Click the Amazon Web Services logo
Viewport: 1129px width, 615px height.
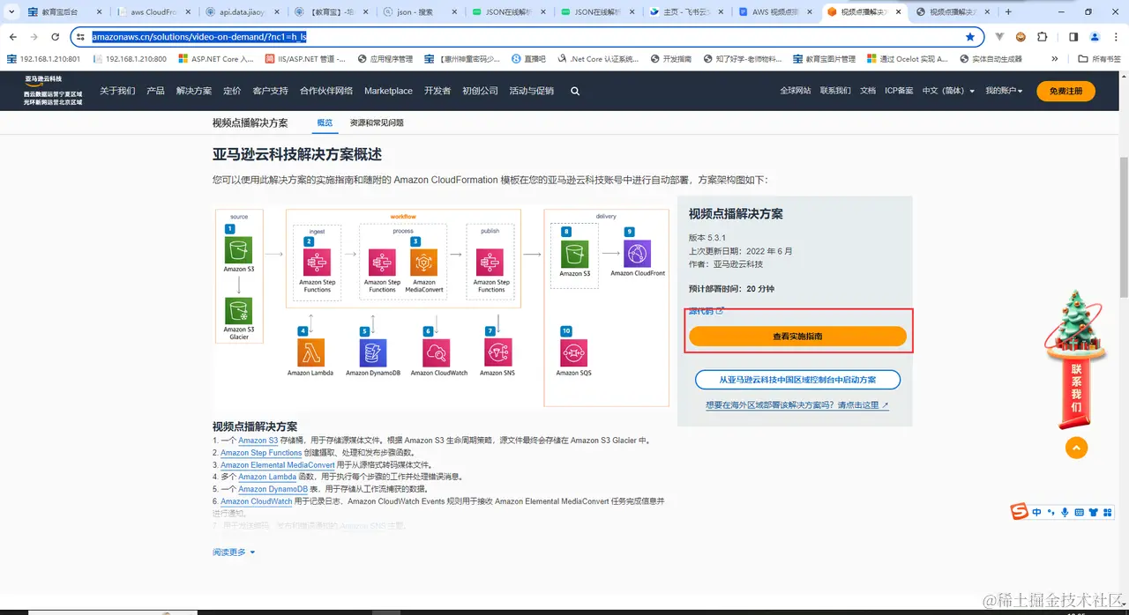coord(53,91)
